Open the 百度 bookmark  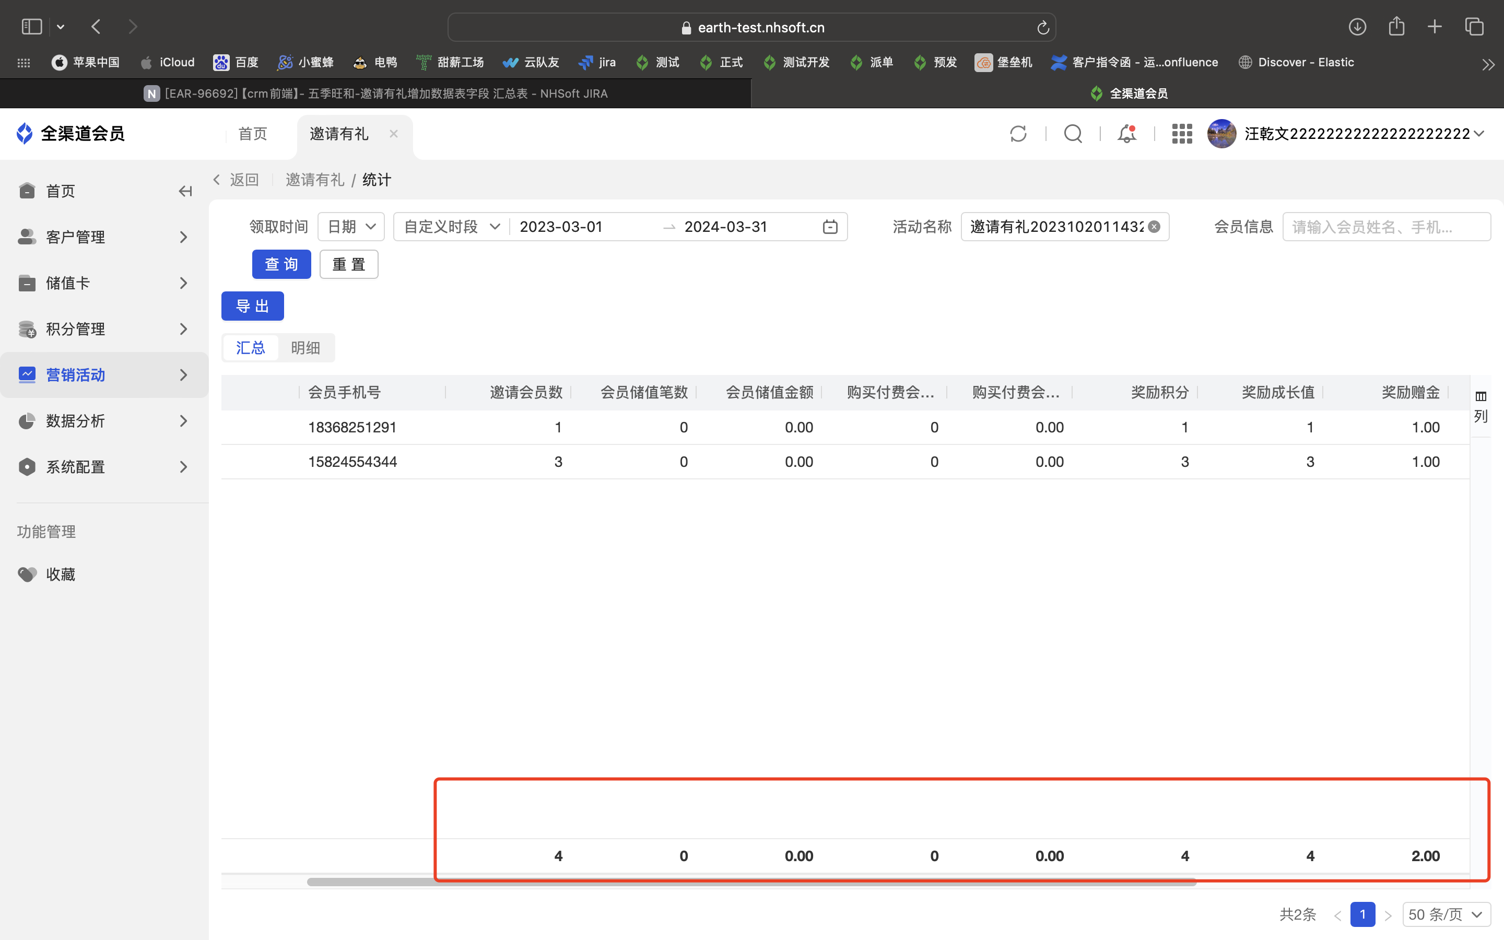[236, 62]
